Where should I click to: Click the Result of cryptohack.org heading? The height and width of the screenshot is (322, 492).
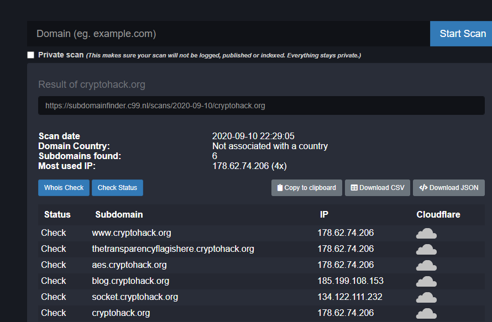click(92, 85)
